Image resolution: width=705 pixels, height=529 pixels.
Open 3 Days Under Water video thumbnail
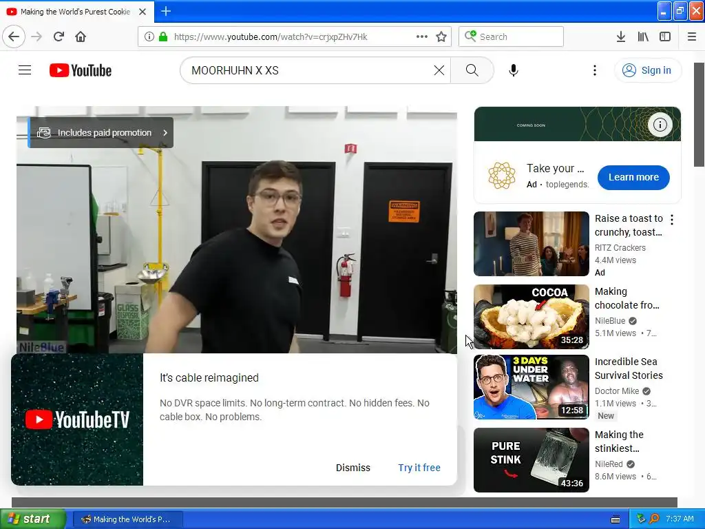click(x=531, y=387)
